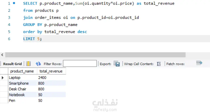Click the horizontal scrollbar of the editor
210x112 pixels.
[x=95, y=55]
